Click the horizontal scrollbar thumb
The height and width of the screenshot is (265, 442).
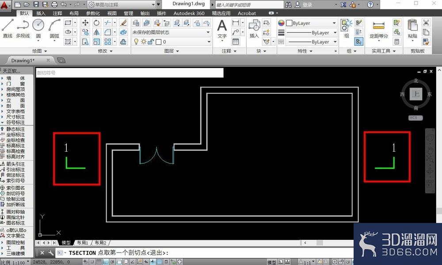click(x=320, y=243)
